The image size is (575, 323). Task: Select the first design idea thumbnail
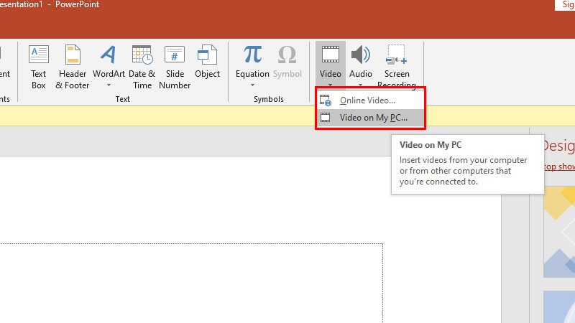point(559,232)
